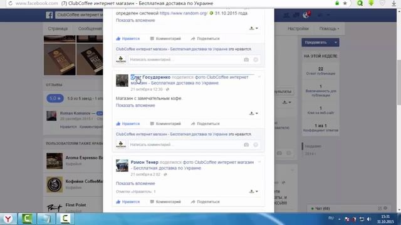Like the top post with random.org link
The height and width of the screenshot is (225, 401).
click(128, 39)
